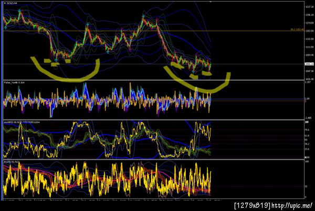315x211 pixels.
Task: Click the 32 level on RSI scale
Action: [x=306, y=186]
